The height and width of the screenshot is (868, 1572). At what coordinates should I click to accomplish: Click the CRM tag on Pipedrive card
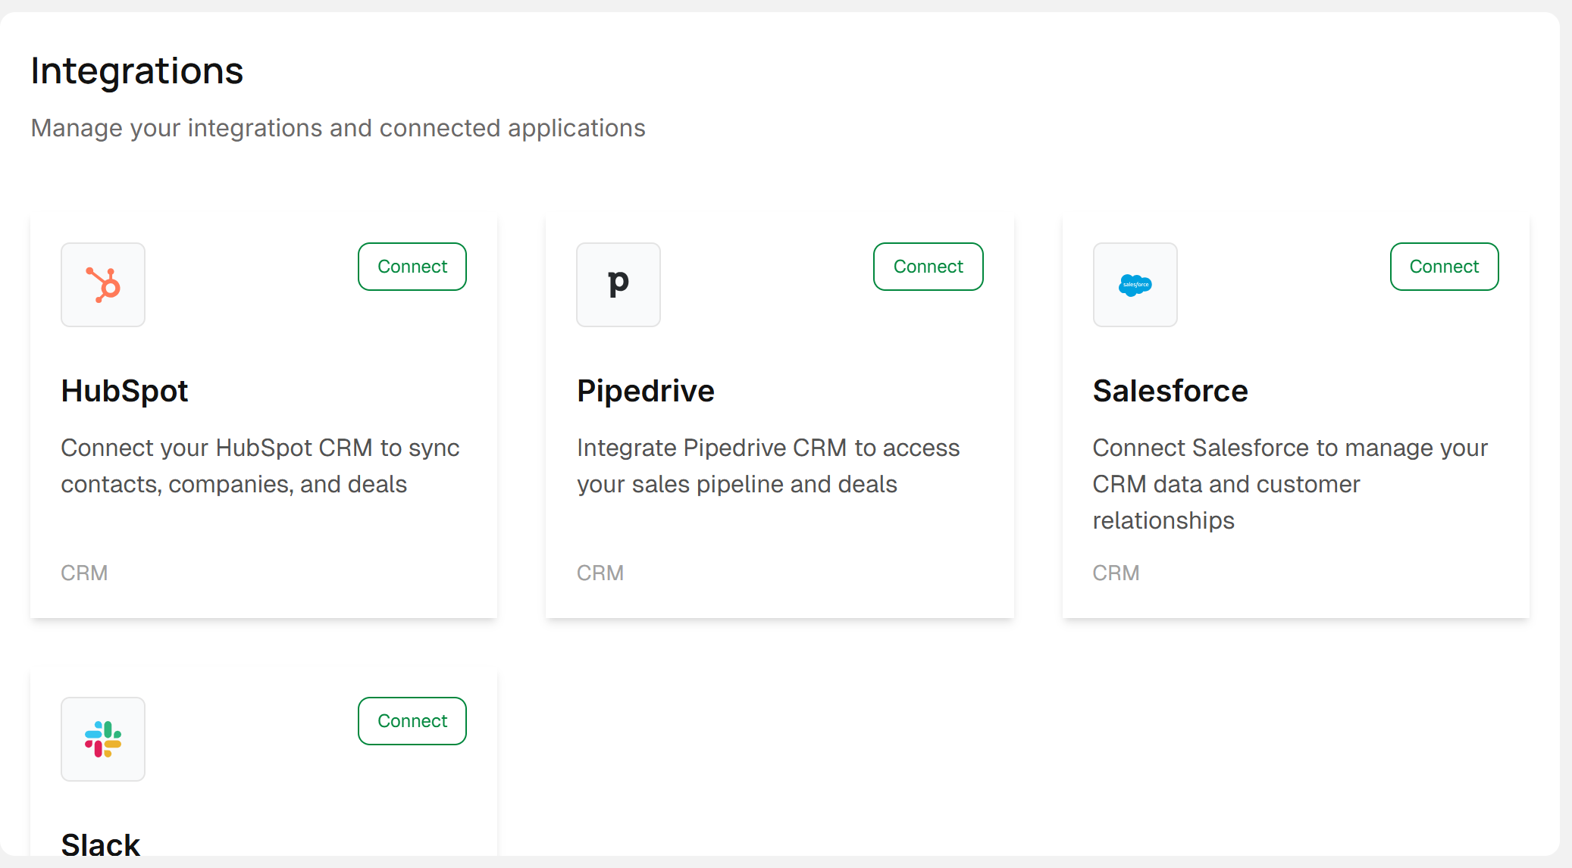(600, 573)
